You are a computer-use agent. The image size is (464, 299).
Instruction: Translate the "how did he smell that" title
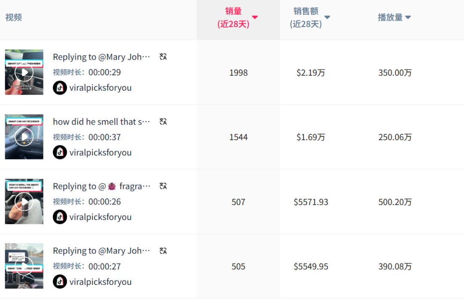tap(163, 121)
